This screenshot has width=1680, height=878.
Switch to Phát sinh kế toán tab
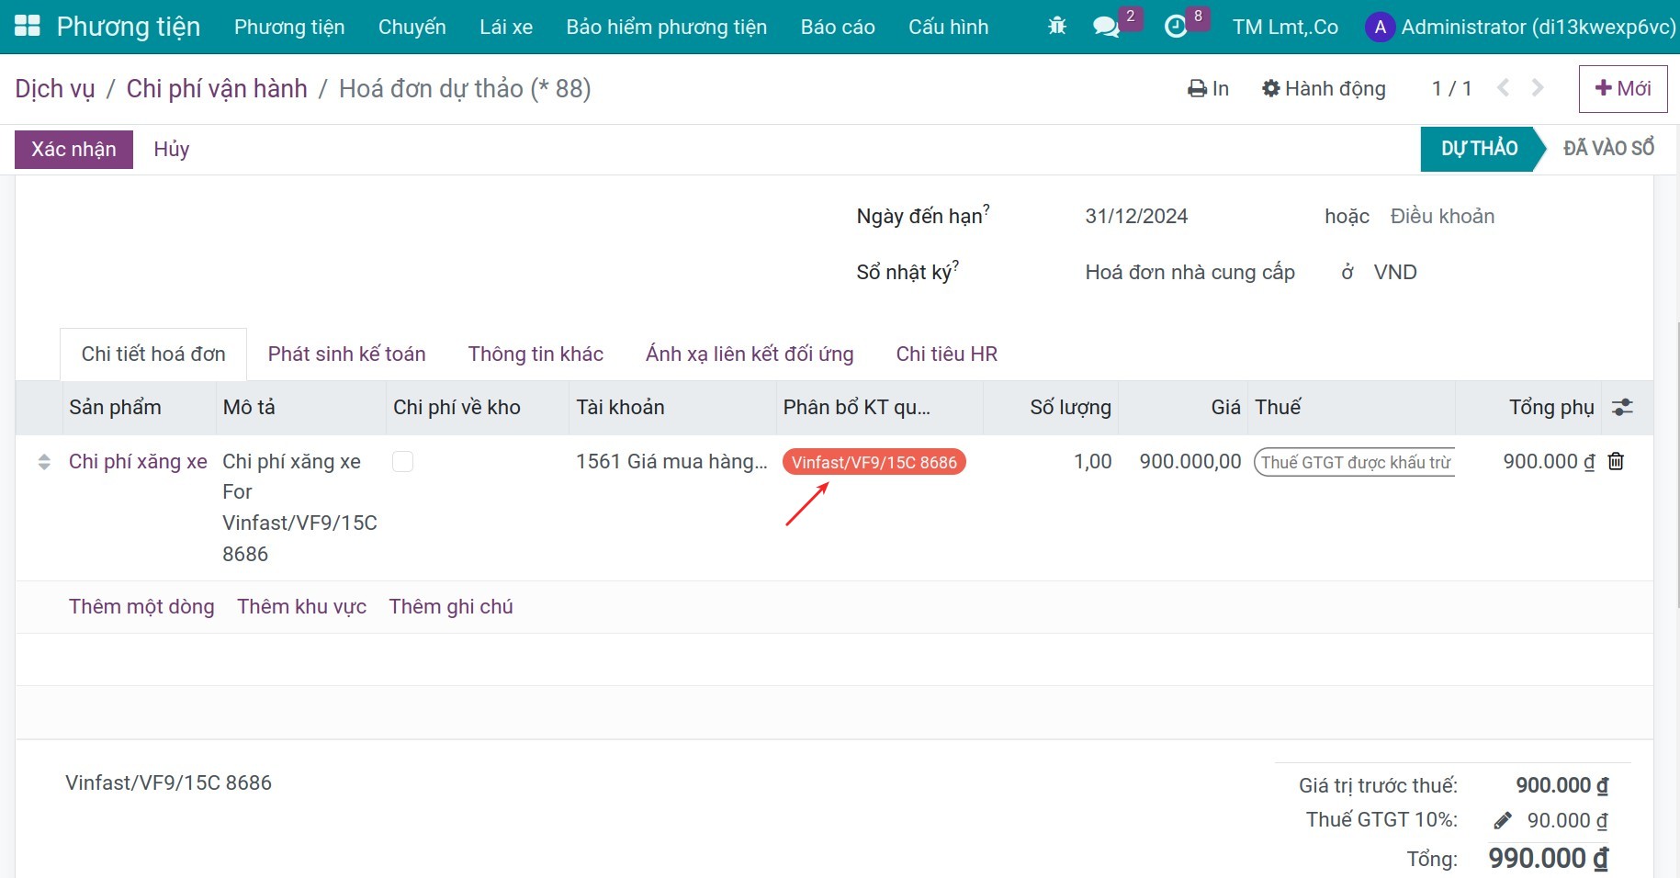[346, 355]
